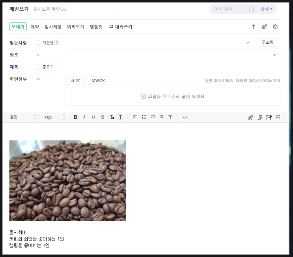Viewport: 293px width, 257px height.
Task: Decrease paragraph indent
Action: pos(153,117)
